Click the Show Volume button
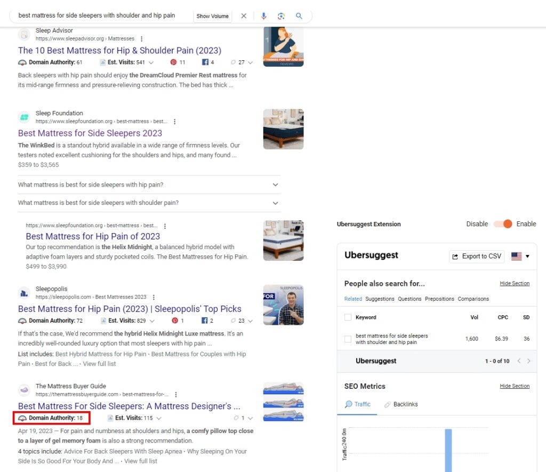Viewport: 546px width, 472px height. pyautogui.click(x=212, y=16)
